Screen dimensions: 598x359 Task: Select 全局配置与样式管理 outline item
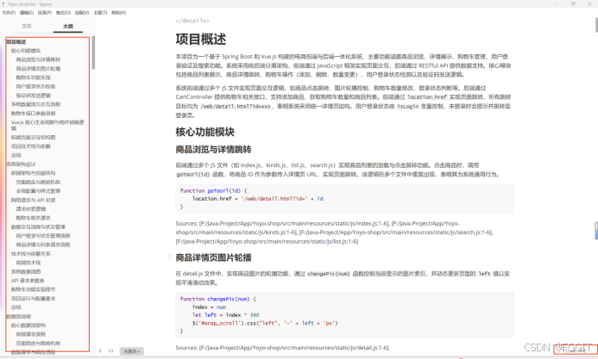[38, 191]
